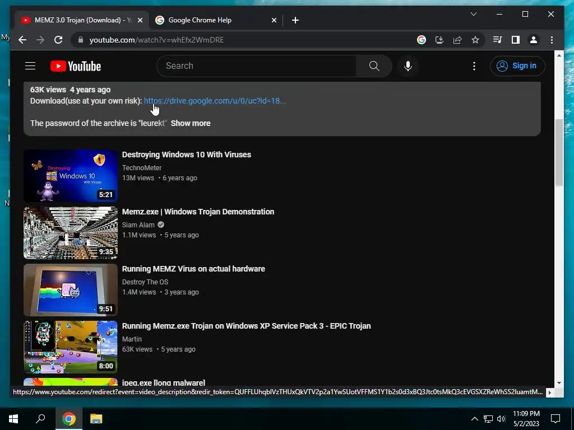
Task: Click page scrollbar up arrow
Action: (x=559, y=55)
